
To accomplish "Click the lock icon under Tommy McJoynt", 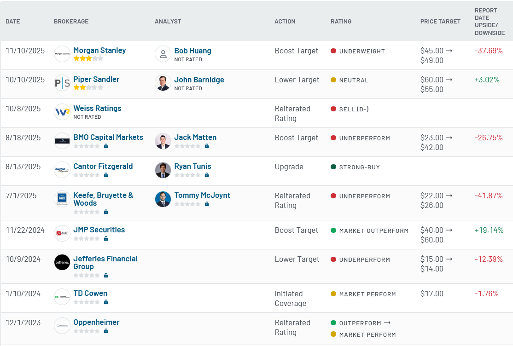I will point(207,204).
